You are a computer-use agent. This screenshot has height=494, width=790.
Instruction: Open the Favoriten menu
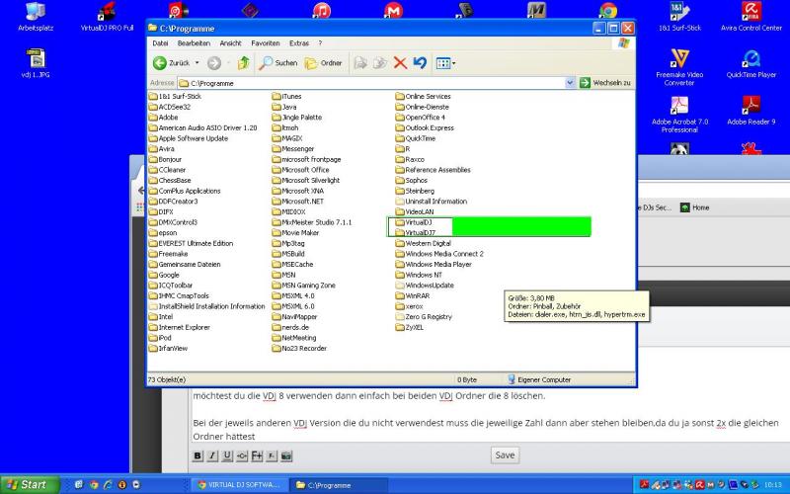click(265, 43)
